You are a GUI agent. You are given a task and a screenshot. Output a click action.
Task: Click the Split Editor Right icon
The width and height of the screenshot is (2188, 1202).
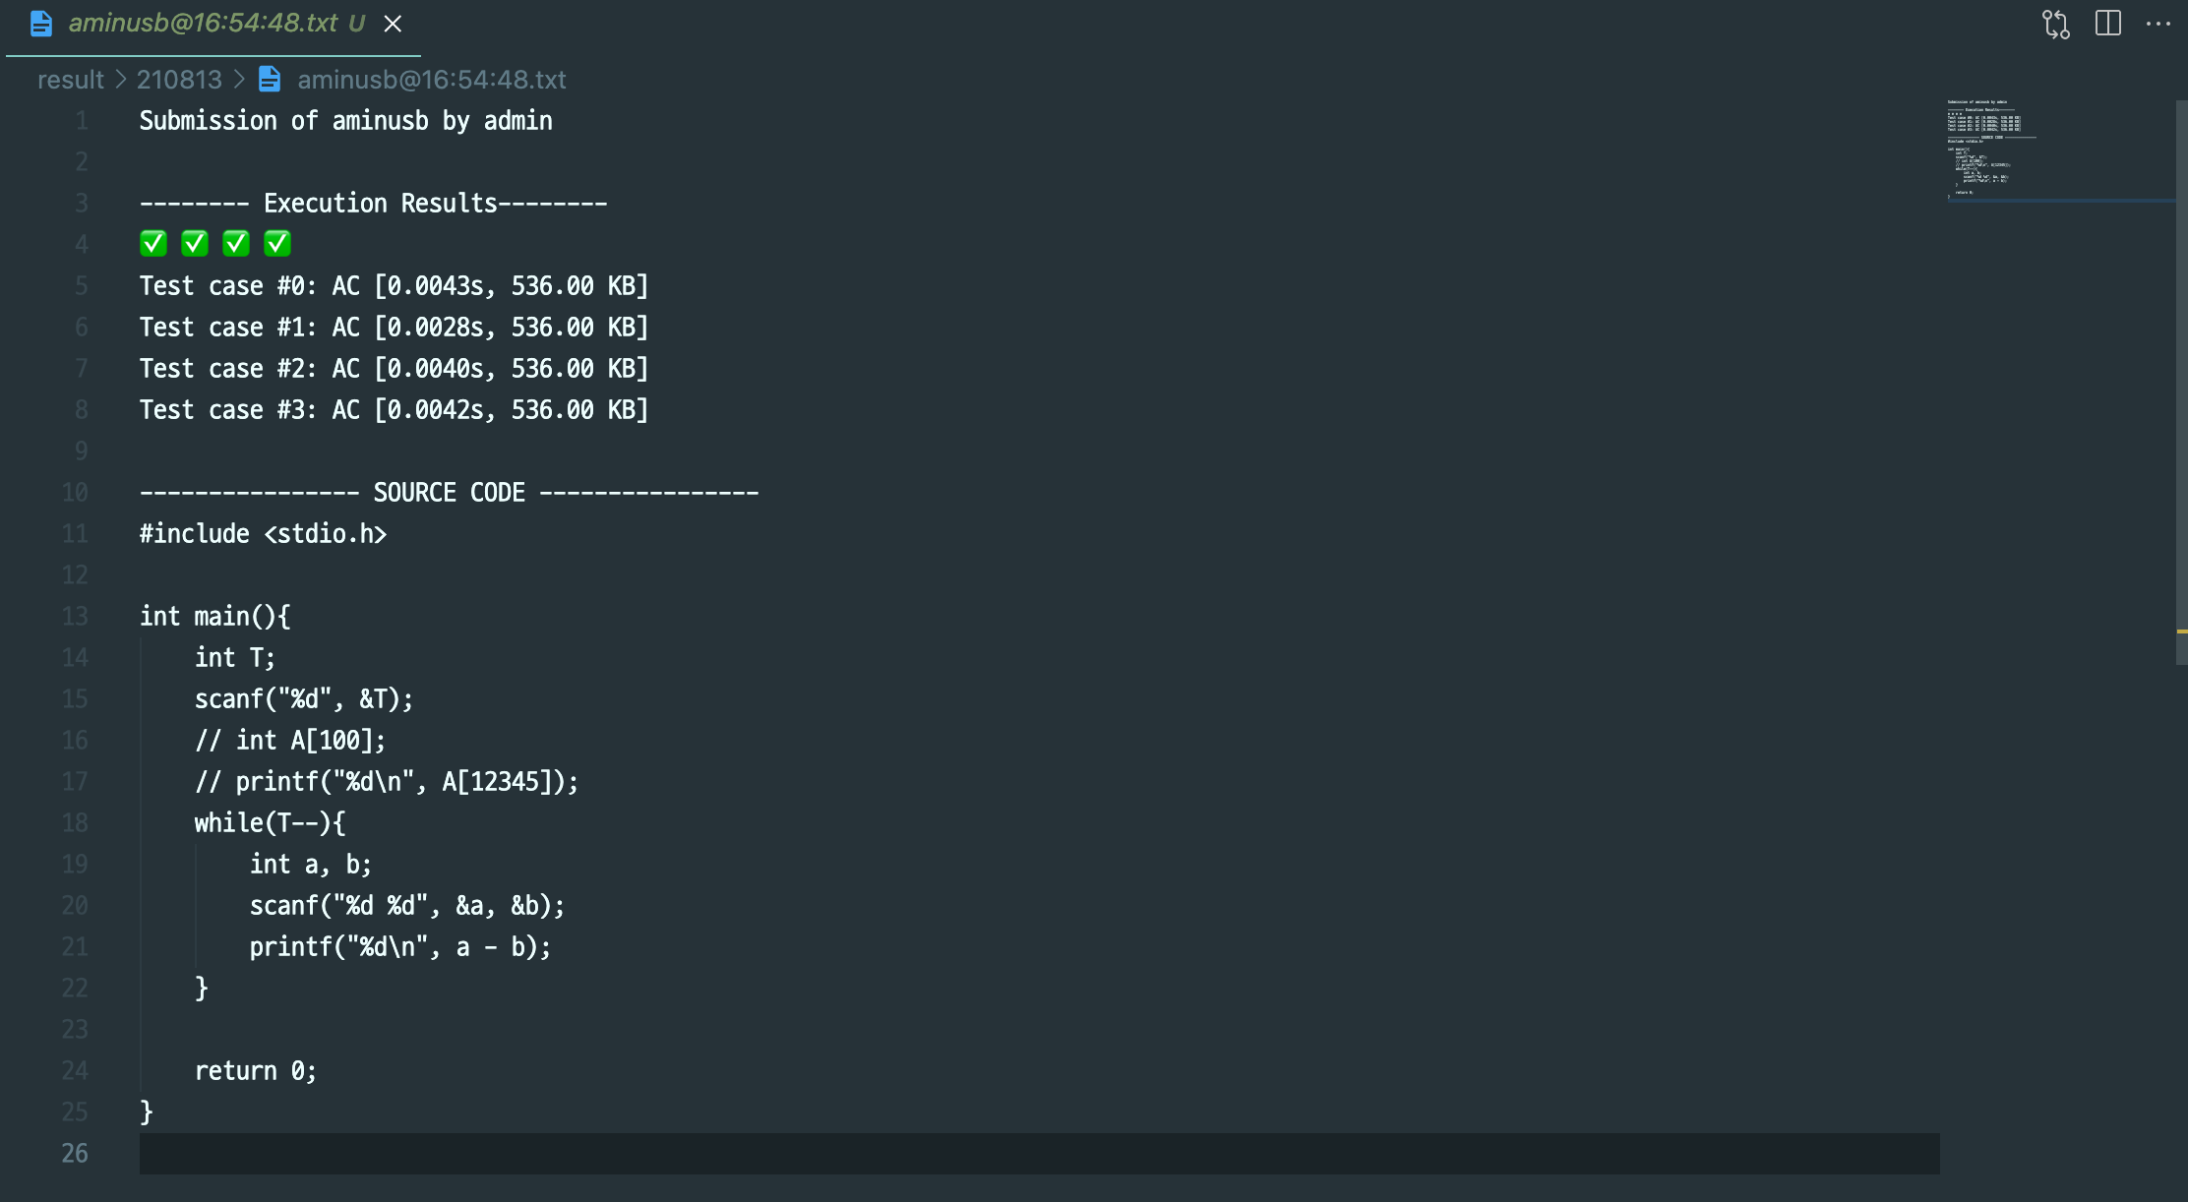pyautogui.click(x=2107, y=24)
